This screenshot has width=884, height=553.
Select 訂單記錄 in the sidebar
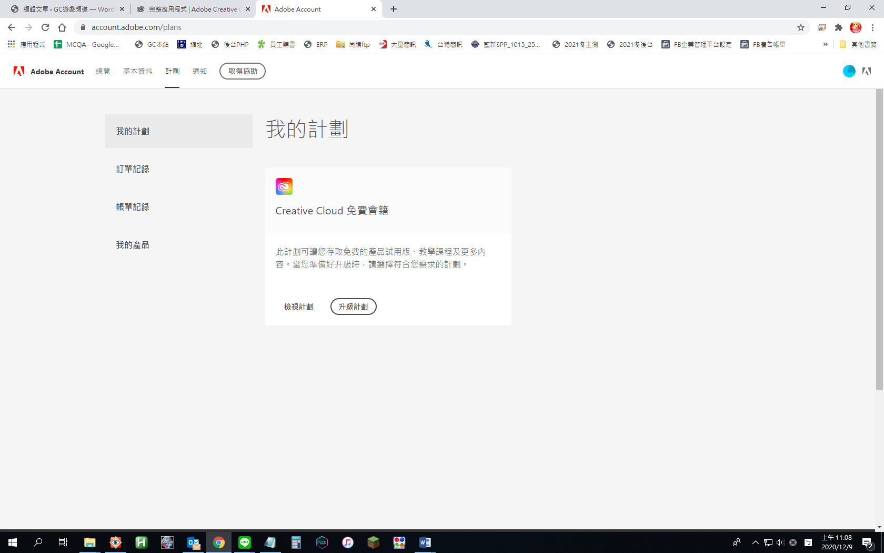coord(133,169)
